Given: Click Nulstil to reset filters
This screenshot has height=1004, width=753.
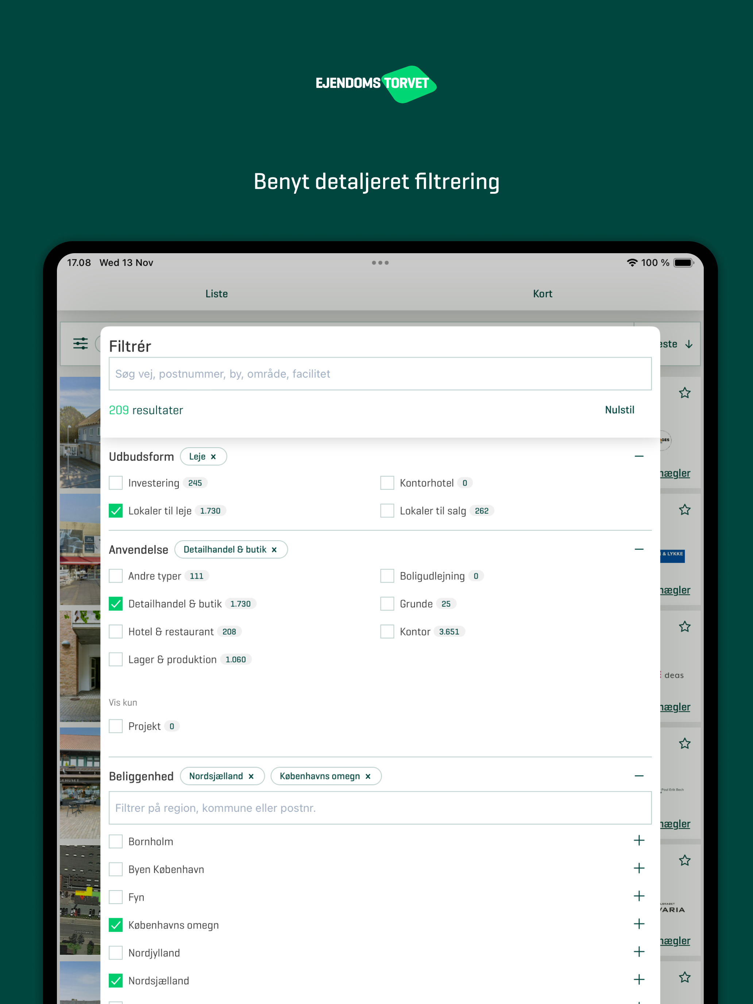Looking at the screenshot, I should (x=619, y=410).
